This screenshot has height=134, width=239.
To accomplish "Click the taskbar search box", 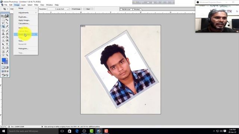I will (33, 131).
